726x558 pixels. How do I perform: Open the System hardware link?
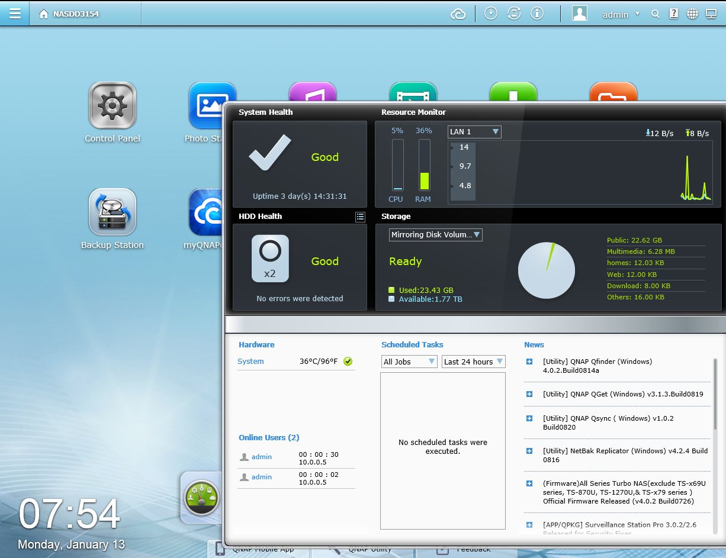point(250,362)
